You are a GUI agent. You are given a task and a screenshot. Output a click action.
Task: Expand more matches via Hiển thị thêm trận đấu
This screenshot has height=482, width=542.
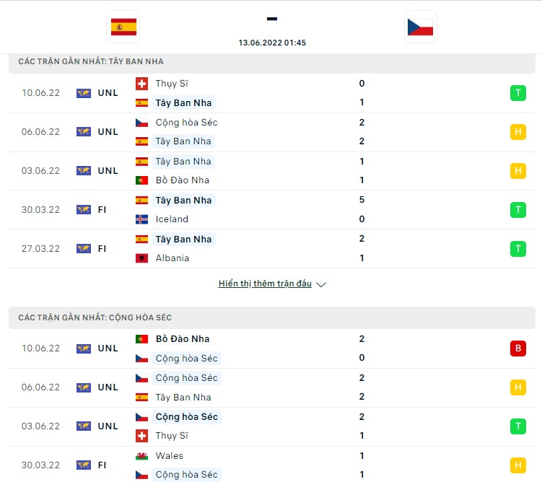click(265, 284)
